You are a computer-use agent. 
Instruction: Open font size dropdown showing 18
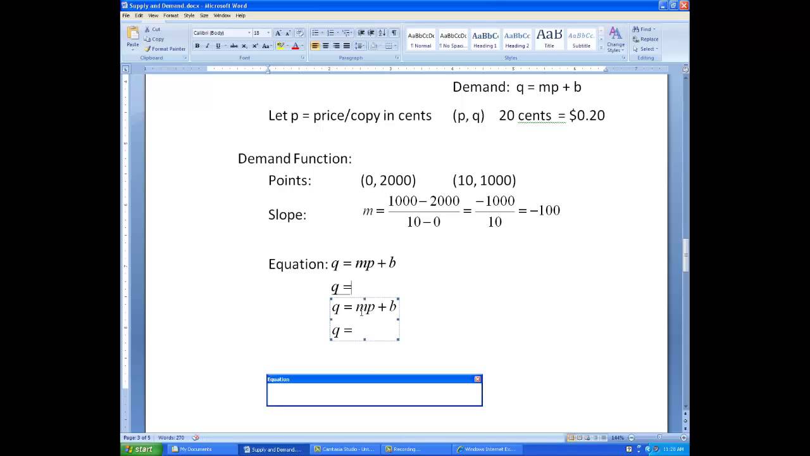(x=268, y=33)
